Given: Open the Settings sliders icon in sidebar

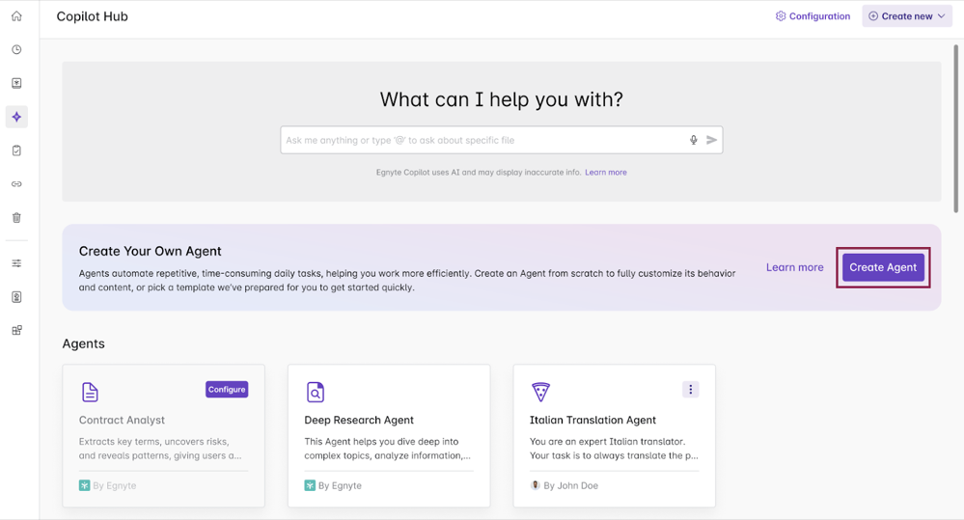Looking at the screenshot, I should click(16, 263).
